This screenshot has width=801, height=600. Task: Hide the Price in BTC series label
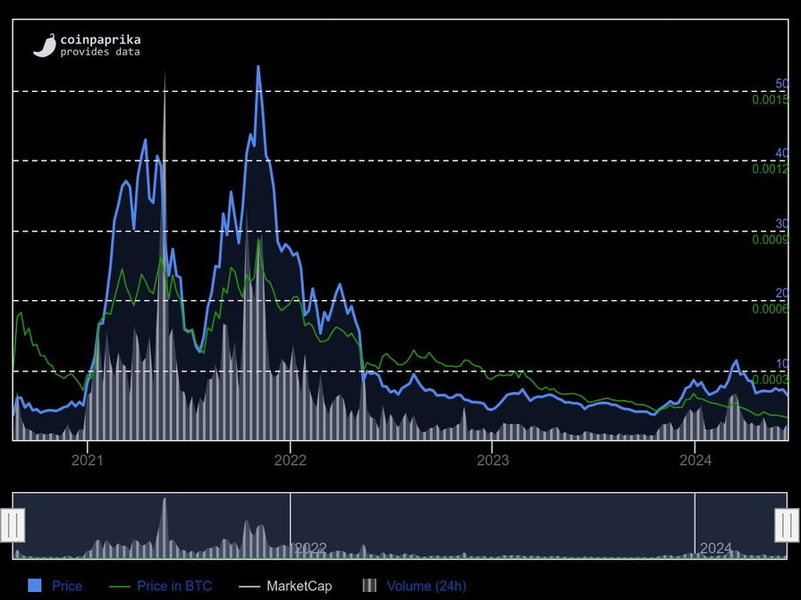pyautogui.click(x=174, y=587)
